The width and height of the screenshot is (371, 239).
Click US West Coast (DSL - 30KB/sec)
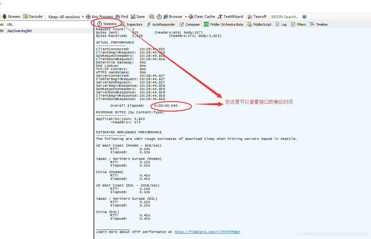(x=128, y=186)
